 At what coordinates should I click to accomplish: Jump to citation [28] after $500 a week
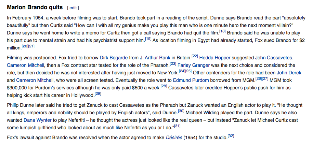tap(164, 86)
